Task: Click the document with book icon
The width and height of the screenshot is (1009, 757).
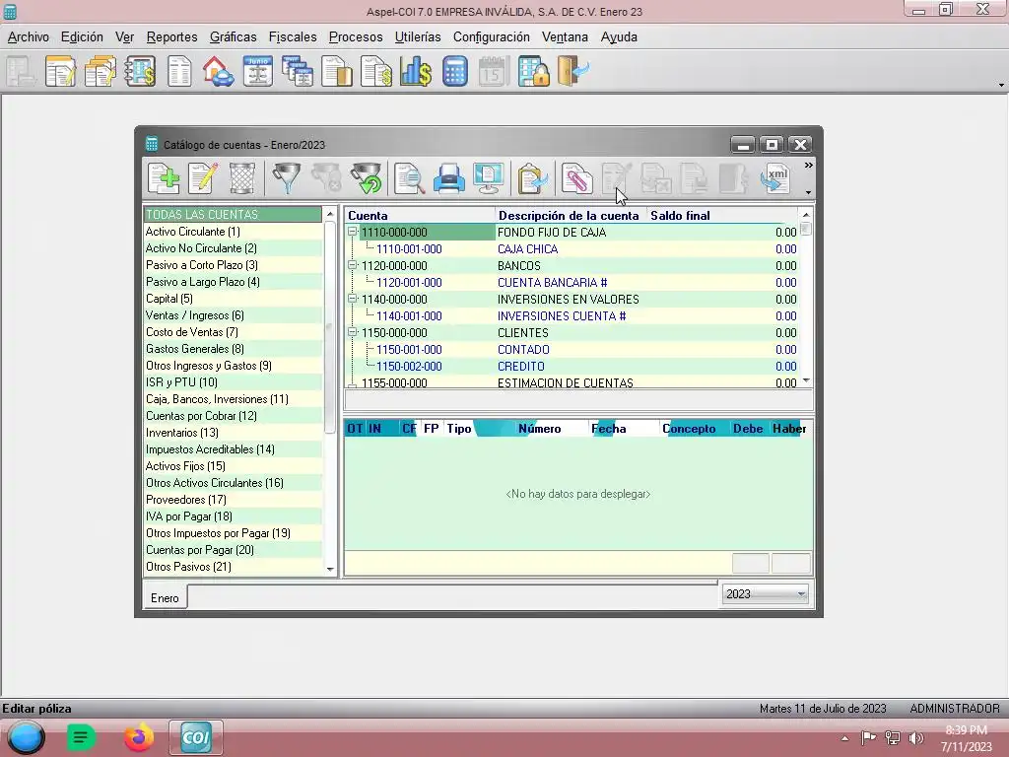Action: 337,71
